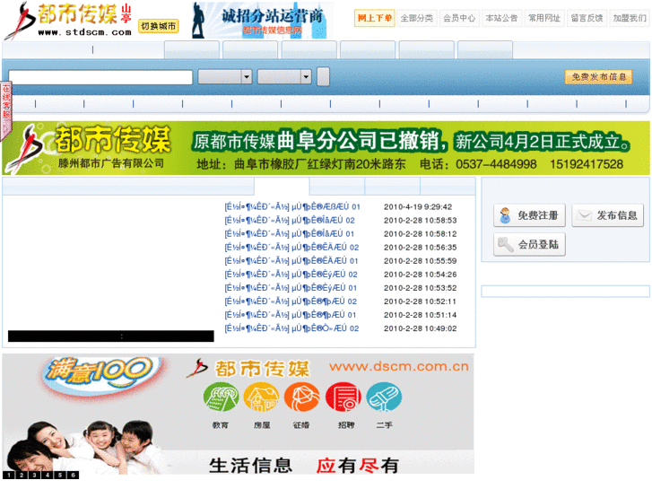
Task: Open 加盟我们 menu item
Action: 630,18
